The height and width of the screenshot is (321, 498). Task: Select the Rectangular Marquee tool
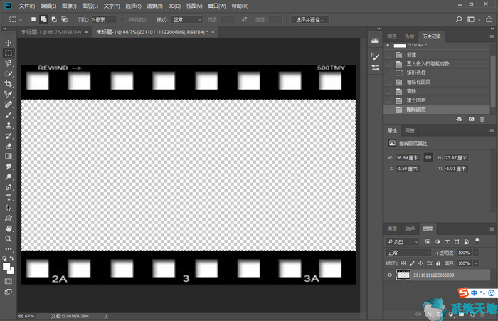9,53
